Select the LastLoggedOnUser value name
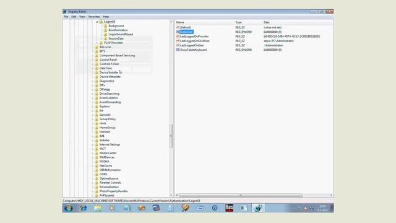 [x=192, y=45]
